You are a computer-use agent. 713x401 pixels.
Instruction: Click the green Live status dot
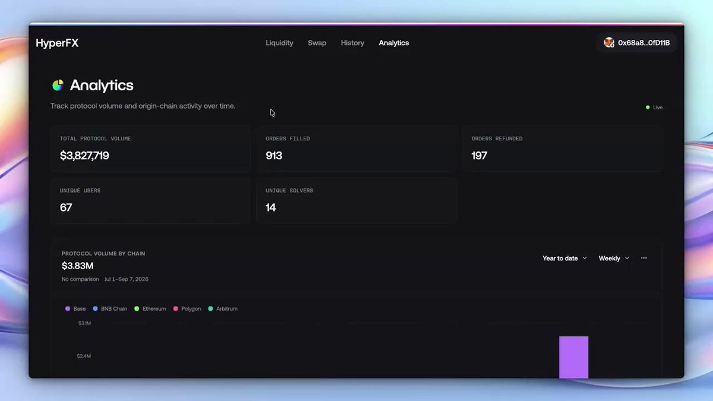coord(648,108)
